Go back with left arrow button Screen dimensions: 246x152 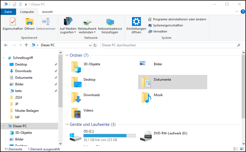pos(6,45)
